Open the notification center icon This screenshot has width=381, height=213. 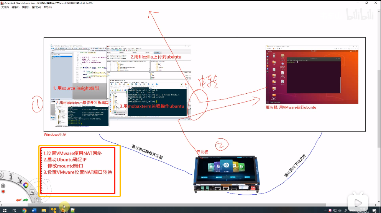tap(374, 211)
